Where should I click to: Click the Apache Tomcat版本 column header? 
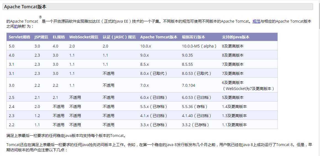click(159, 37)
